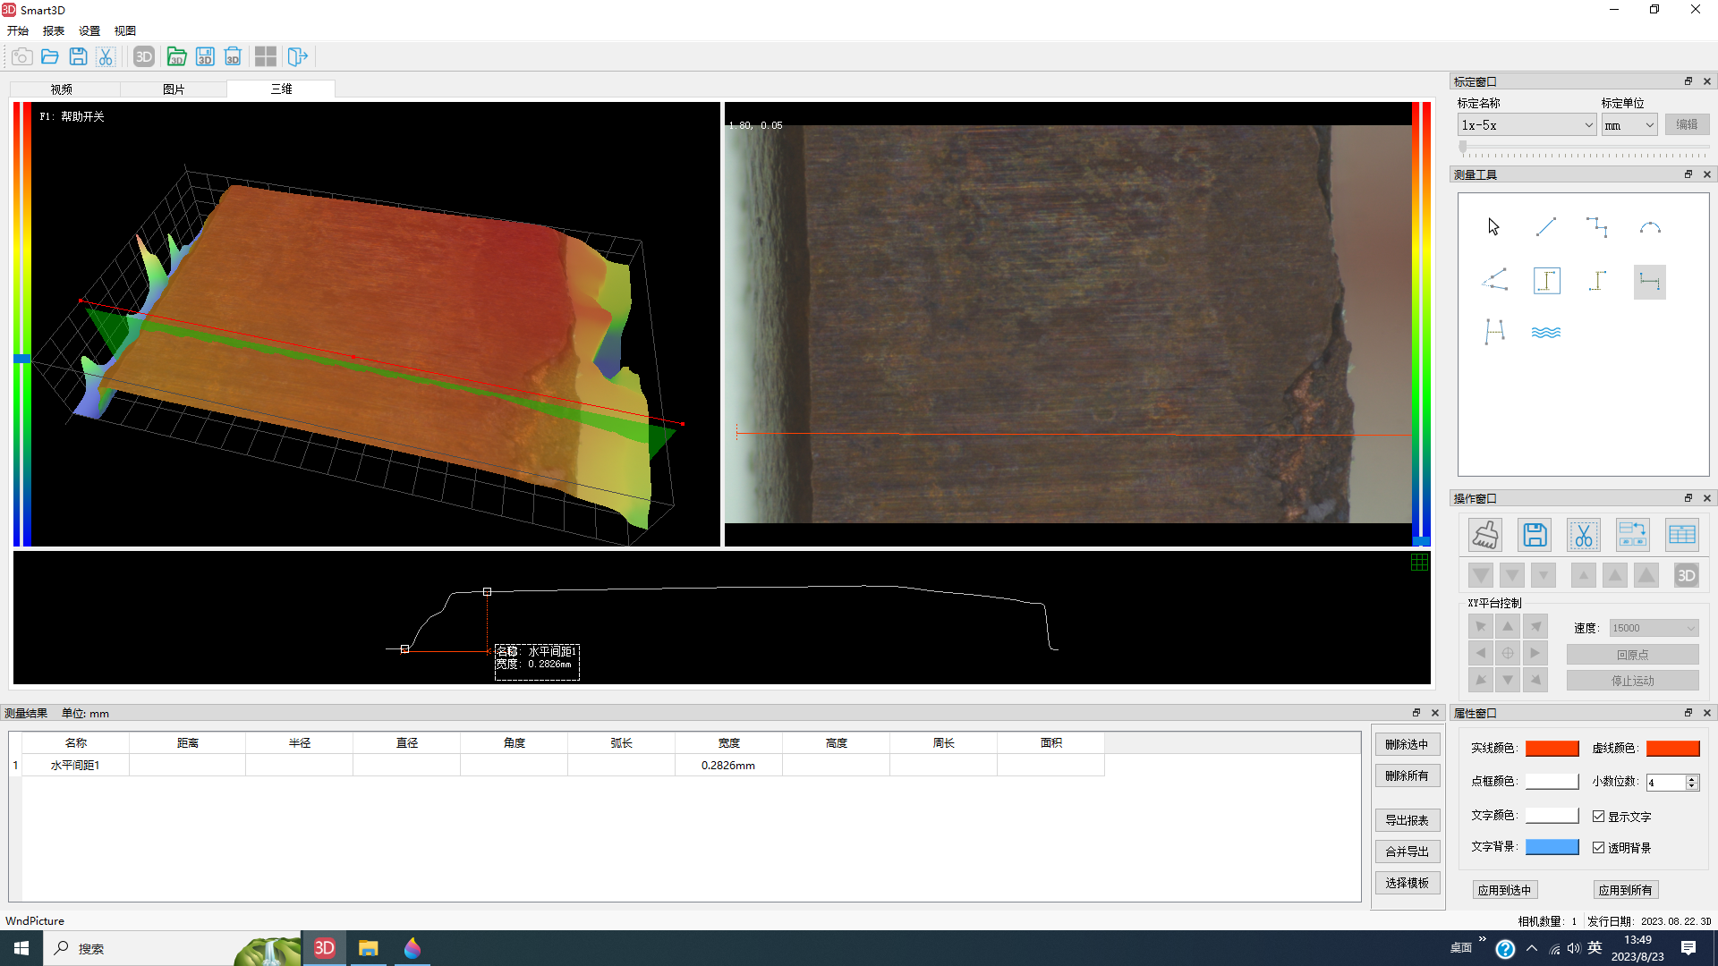Increase the 小数位数 spinner value
The image size is (1718, 966).
(1691, 778)
